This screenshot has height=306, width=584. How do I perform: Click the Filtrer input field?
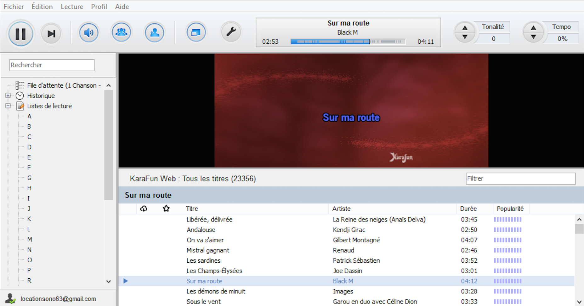click(x=520, y=178)
